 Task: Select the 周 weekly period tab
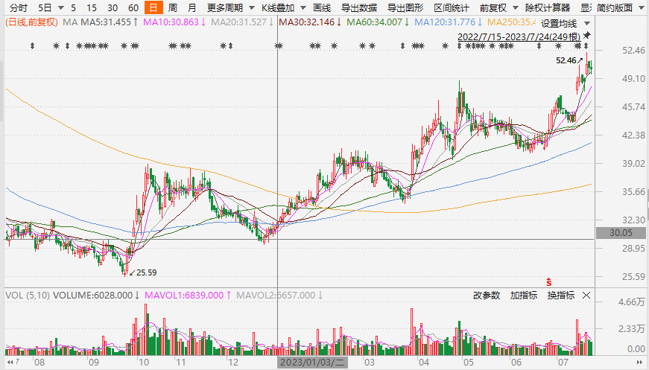coord(173,8)
